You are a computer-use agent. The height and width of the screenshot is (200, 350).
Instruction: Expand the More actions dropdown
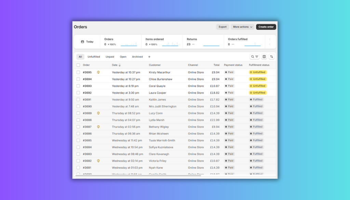click(x=243, y=27)
